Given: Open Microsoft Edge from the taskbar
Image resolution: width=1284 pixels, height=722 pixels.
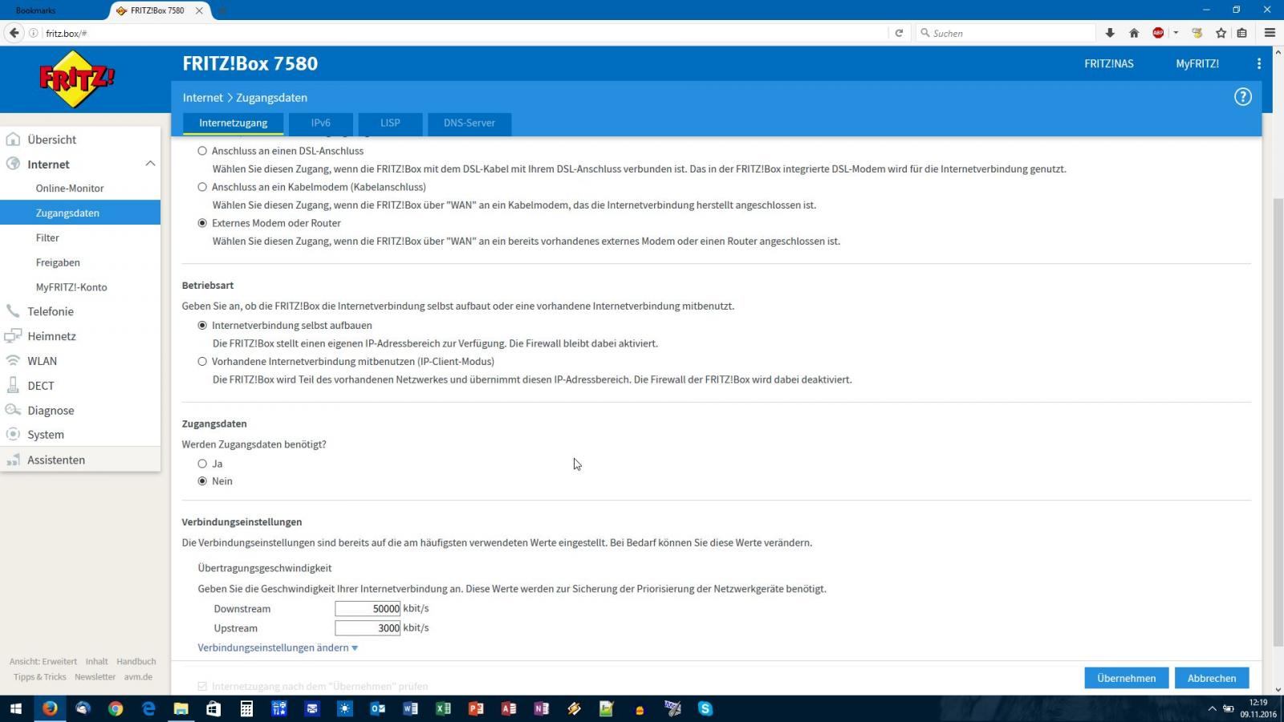Looking at the screenshot, I should point(148,708).
